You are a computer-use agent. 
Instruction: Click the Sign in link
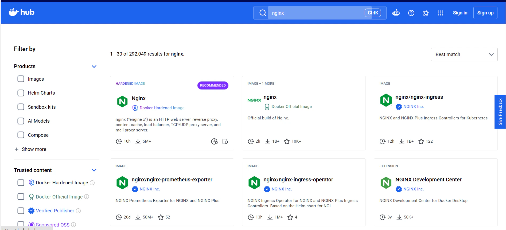460,13
